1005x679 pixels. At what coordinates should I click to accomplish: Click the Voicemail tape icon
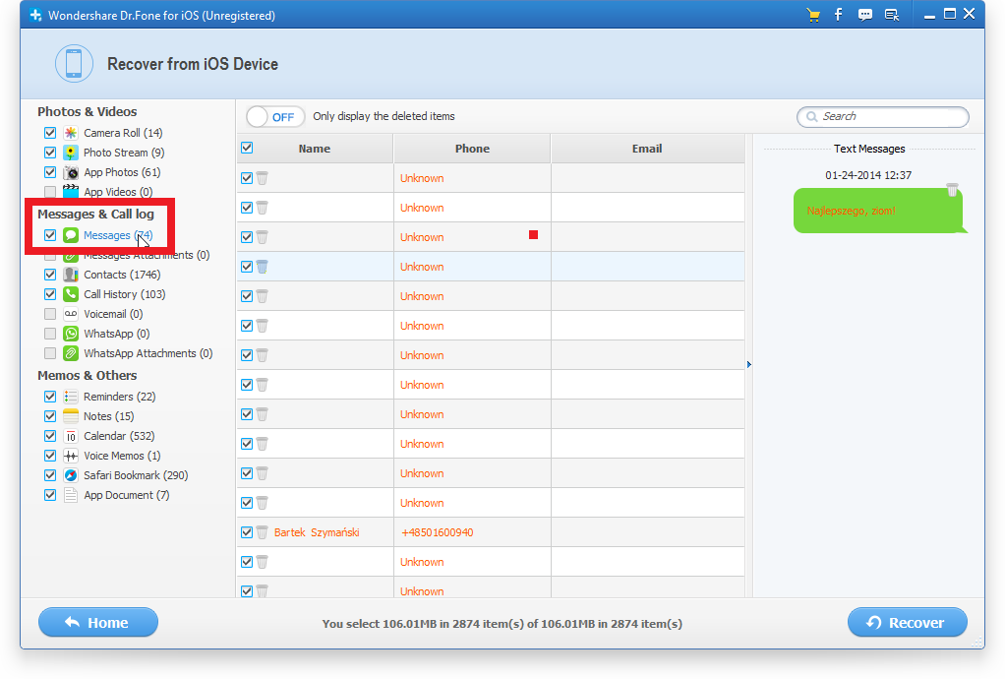71,314
